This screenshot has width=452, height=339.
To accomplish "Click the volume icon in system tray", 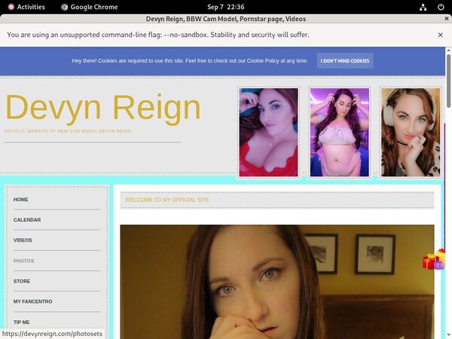I will [x=424, y=7].
